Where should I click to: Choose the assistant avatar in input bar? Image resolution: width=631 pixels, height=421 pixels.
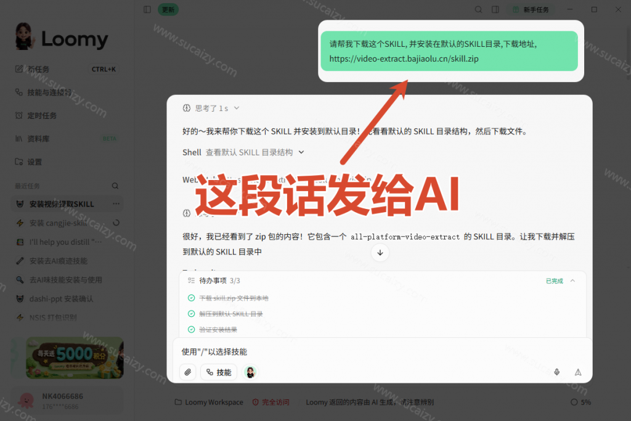[250, 372]
